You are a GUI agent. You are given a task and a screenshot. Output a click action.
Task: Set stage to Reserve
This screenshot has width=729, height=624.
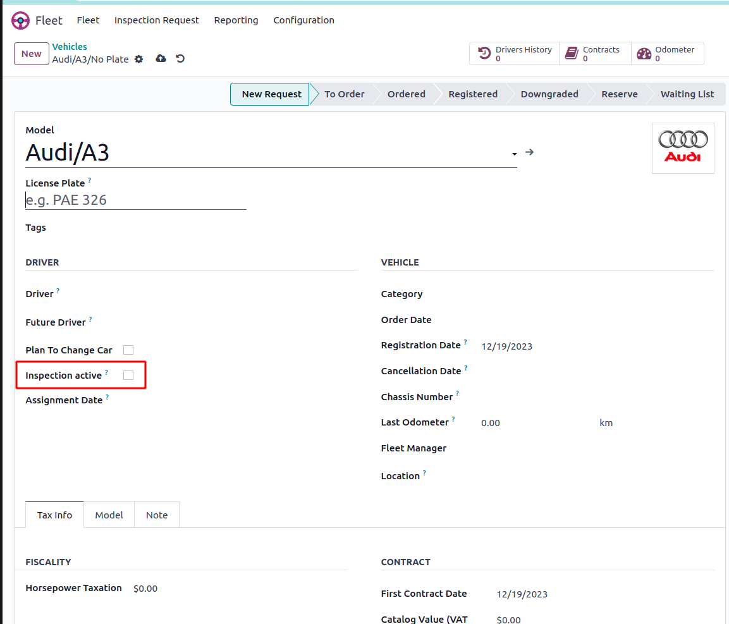(619, 94)
